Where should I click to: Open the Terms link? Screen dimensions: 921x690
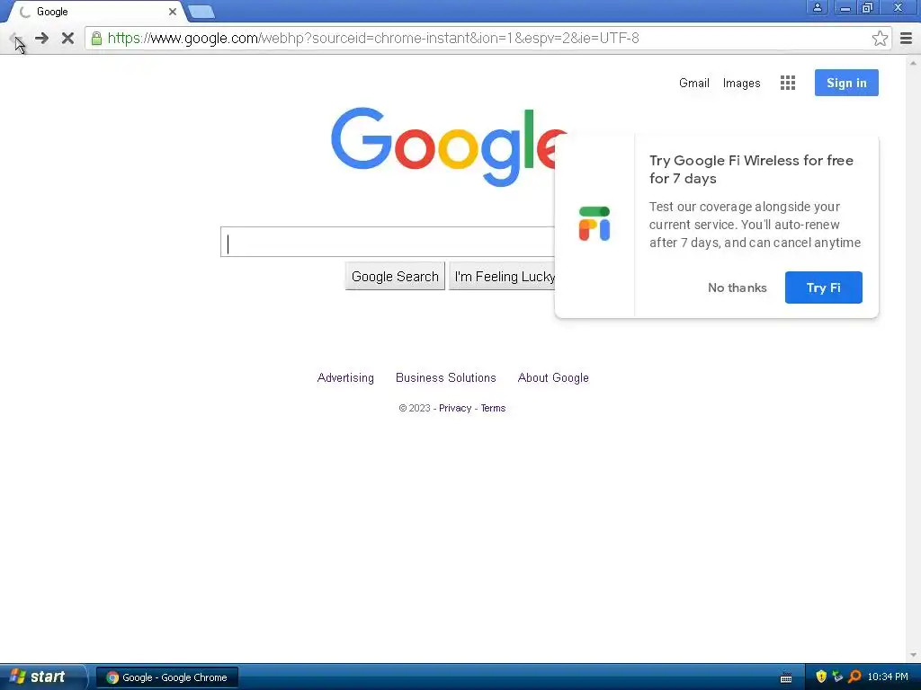pyautogui.click(x=493, y=408)
